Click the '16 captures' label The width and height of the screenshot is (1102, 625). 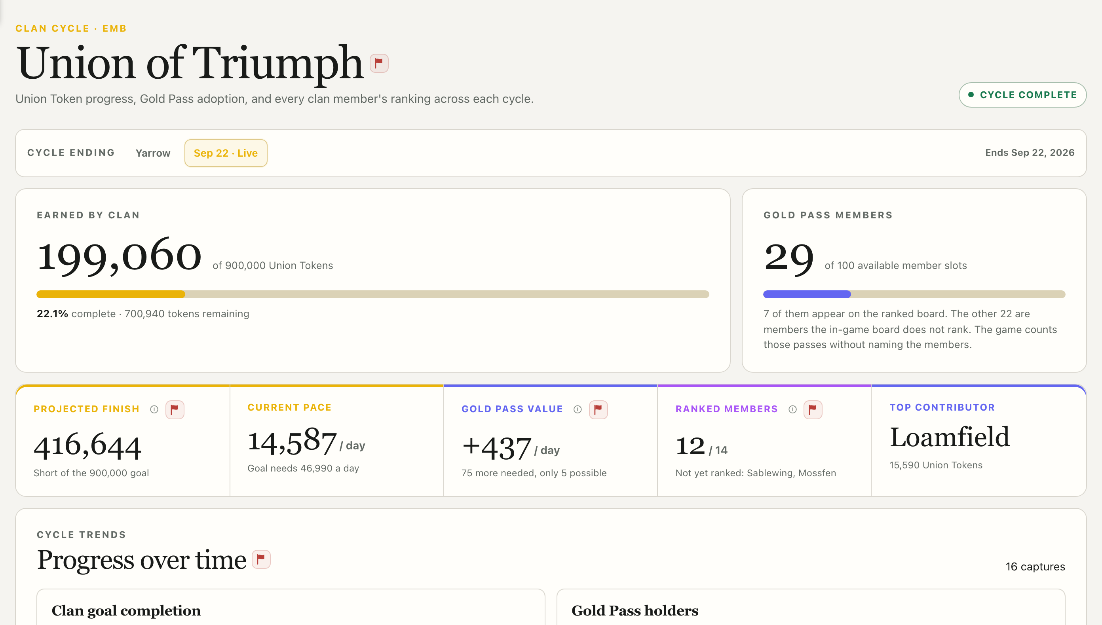click(x=1035, y=566)
